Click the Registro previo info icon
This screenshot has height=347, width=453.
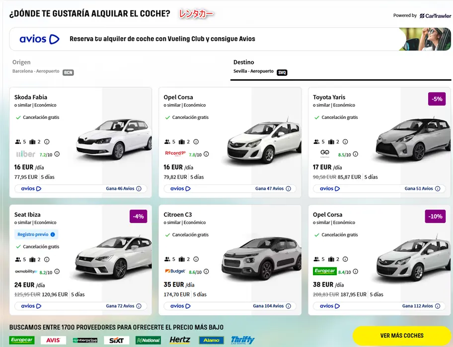[53, 234]
